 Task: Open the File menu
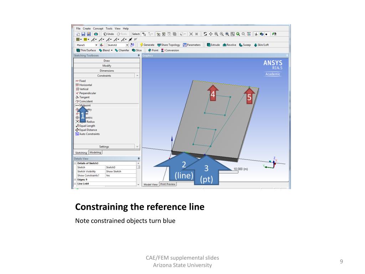click(78, 29)
